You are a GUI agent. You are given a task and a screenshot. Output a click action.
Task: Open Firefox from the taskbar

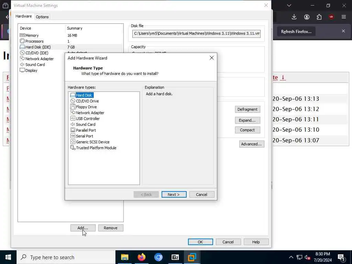pyautogui.click(x=141, y=257)
